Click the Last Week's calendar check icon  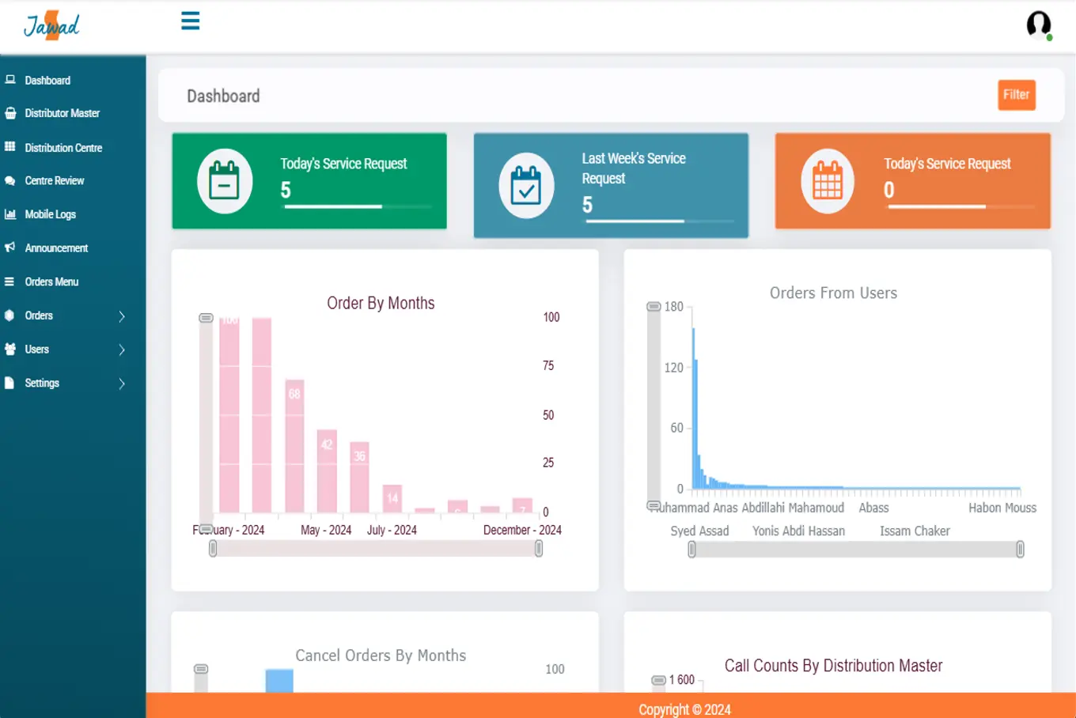(x=526, y=185)
